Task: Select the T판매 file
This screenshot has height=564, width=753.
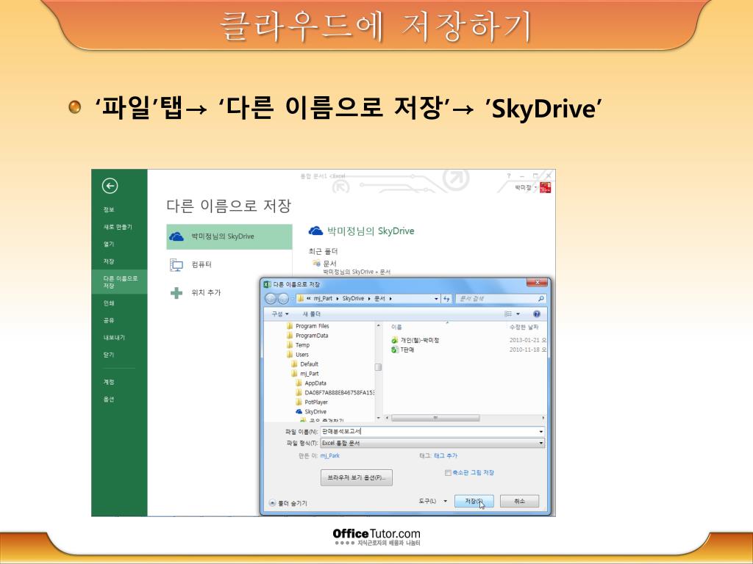Action: [x=403, y=350]
